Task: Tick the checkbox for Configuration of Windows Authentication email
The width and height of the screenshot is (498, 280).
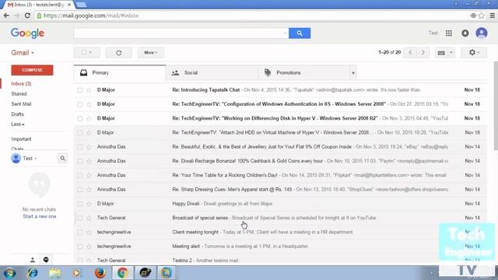Action: tap(79, 104)
